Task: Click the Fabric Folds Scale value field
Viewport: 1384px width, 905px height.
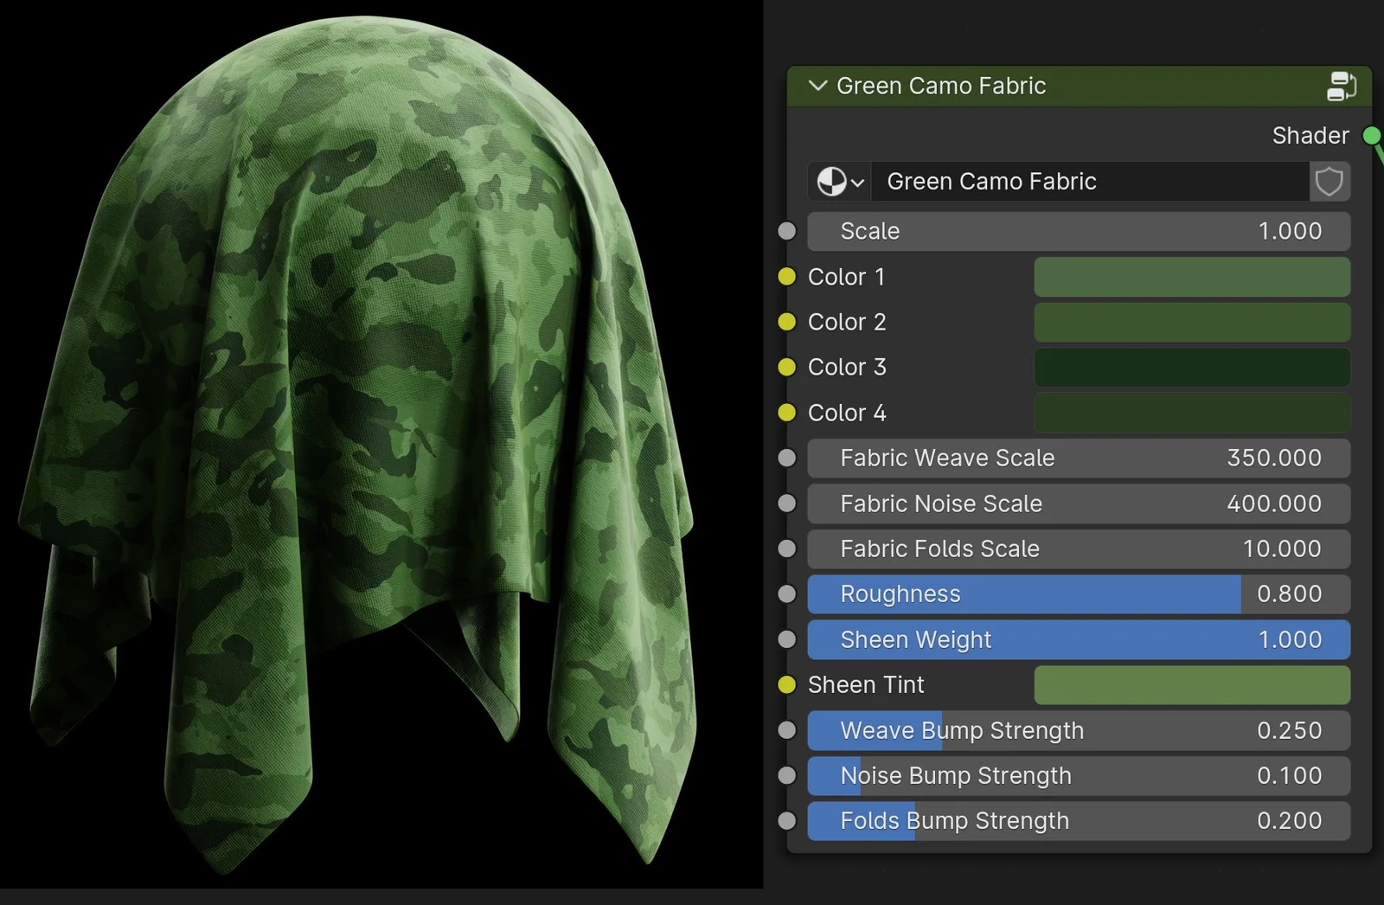Action: pyautogui.click(x=1078, y=549)
